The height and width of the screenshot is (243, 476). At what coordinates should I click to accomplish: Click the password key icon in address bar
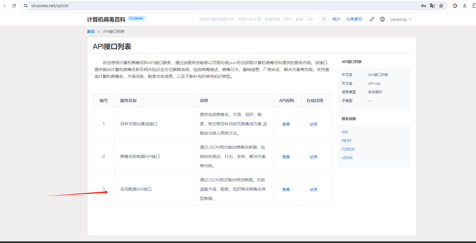pos(424,6)
